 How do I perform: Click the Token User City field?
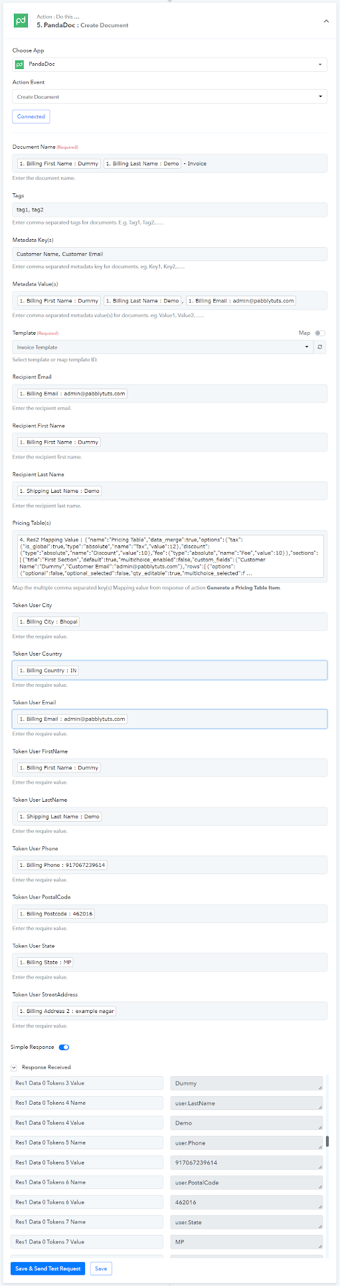170,622
